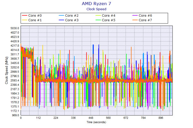Click the 1781.2 y-axis value
Viewport: 193px width, 128px height.
(15, 98)
